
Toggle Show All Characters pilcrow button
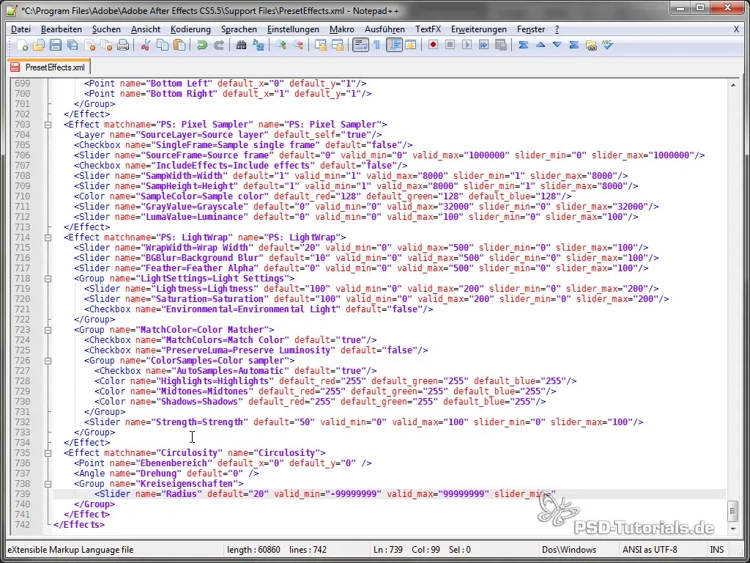click(x=377, y=45)
